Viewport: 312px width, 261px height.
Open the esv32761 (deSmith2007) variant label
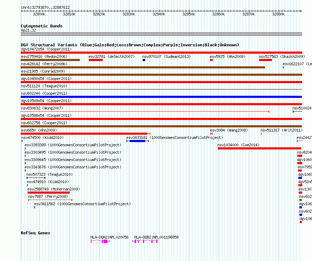coord(111,56)
